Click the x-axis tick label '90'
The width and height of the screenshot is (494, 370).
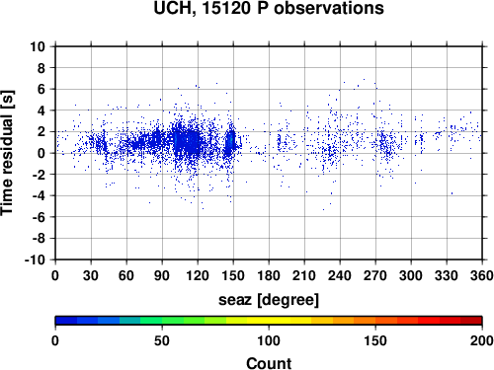point(162,275)
